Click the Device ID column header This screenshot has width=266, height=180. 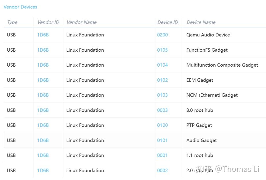click(168, 22)
